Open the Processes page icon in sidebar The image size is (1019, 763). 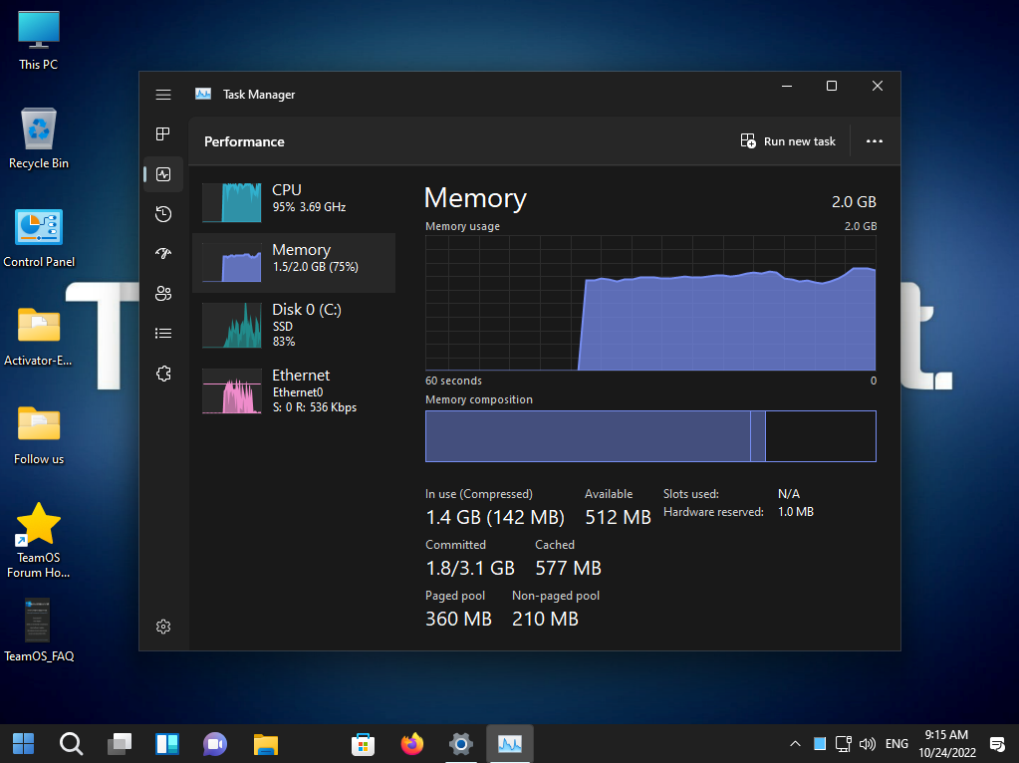coord(163,134)
